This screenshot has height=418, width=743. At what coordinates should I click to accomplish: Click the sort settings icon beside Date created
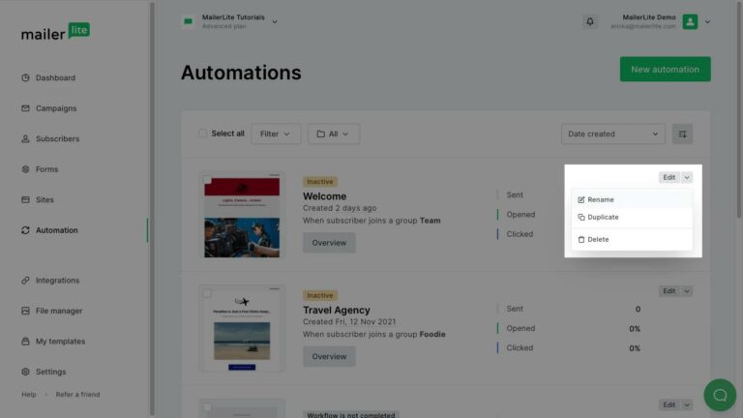(x=682, y=134)
